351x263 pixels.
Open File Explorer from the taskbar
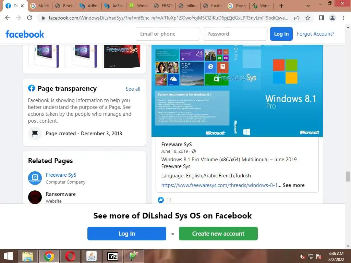click(28, 256)
